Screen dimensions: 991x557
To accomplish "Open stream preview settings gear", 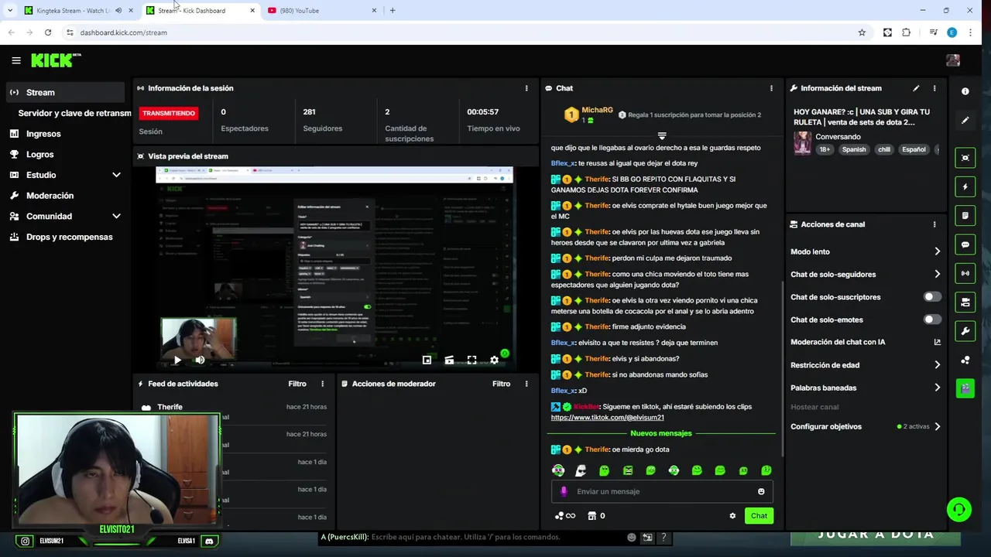I will pyautogui.click(x=494, y=360).
